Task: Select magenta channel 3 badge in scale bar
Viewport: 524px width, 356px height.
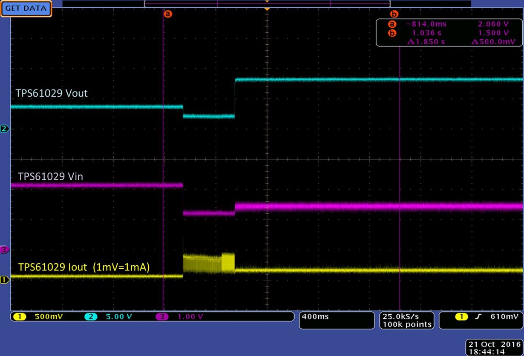Action: tap(161, 317)
